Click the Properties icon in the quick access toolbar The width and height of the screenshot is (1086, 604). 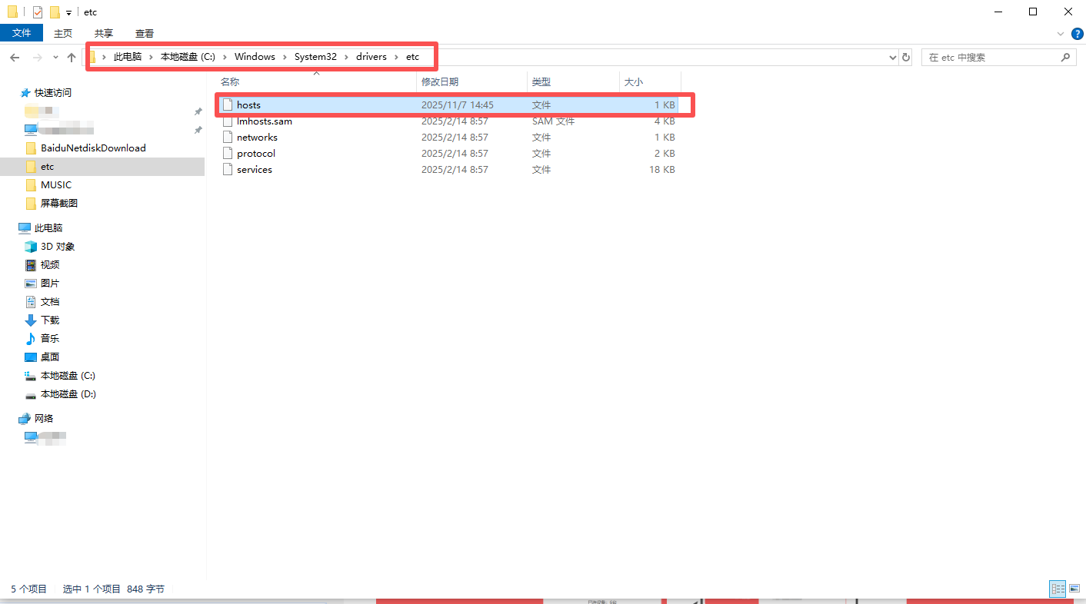pyautogui.click(x=38, y=12)
